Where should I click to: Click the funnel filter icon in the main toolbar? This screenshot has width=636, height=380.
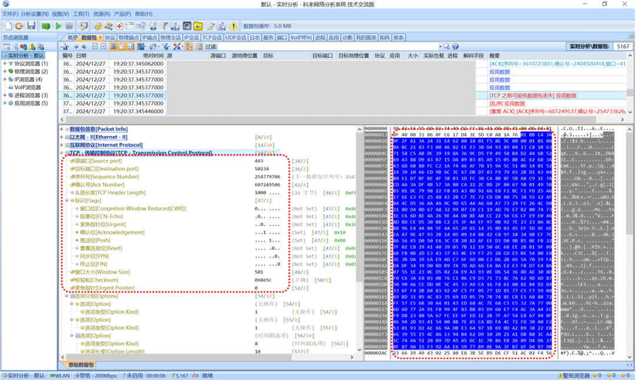pos(164,26)
